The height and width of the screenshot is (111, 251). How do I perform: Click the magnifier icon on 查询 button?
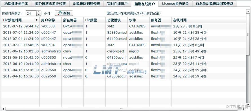[x=60, y=13]
